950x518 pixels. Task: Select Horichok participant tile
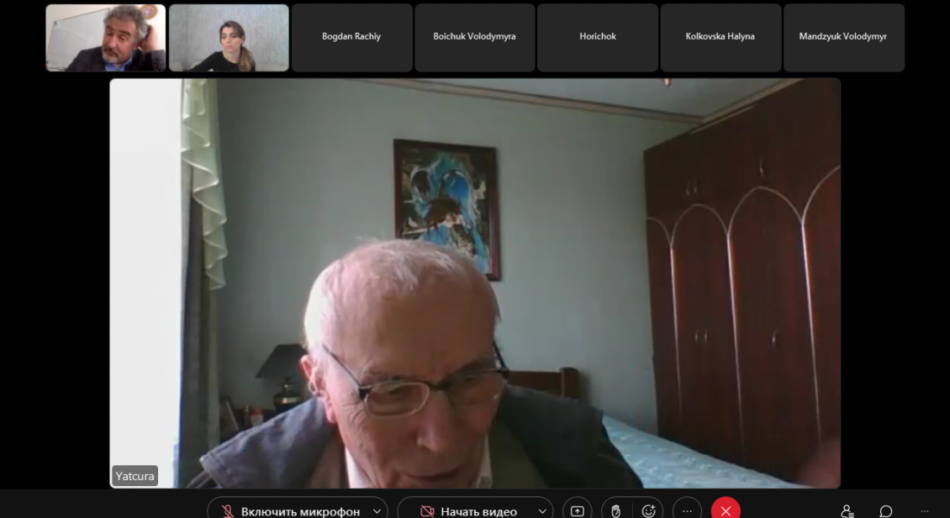click(x=598, y=37)
